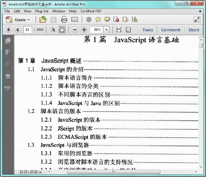This screenshot has height=177, width=206.
Task: Click TOC entry 1.2 脚本语言的版本
Action: click(54, 111)
